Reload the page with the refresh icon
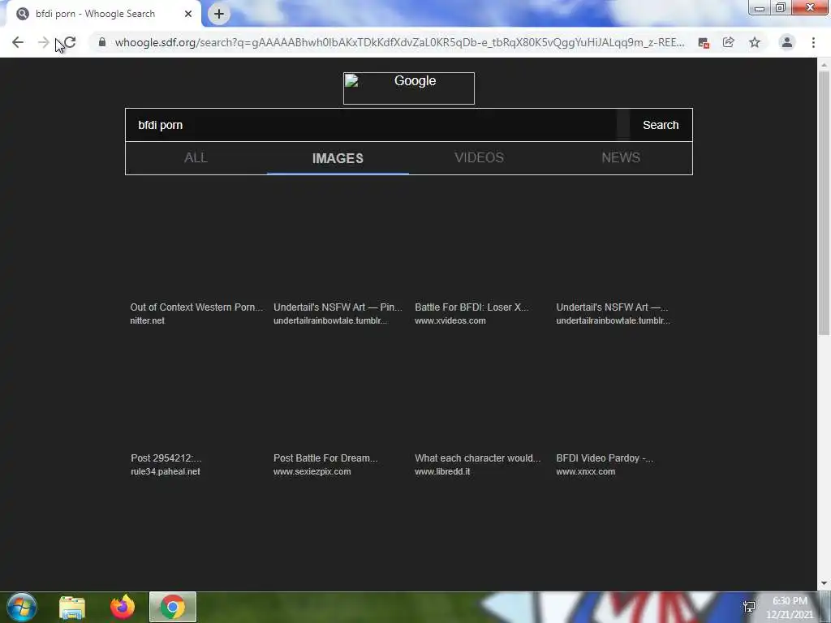This screenshot has height=623, width=831. 70,42
